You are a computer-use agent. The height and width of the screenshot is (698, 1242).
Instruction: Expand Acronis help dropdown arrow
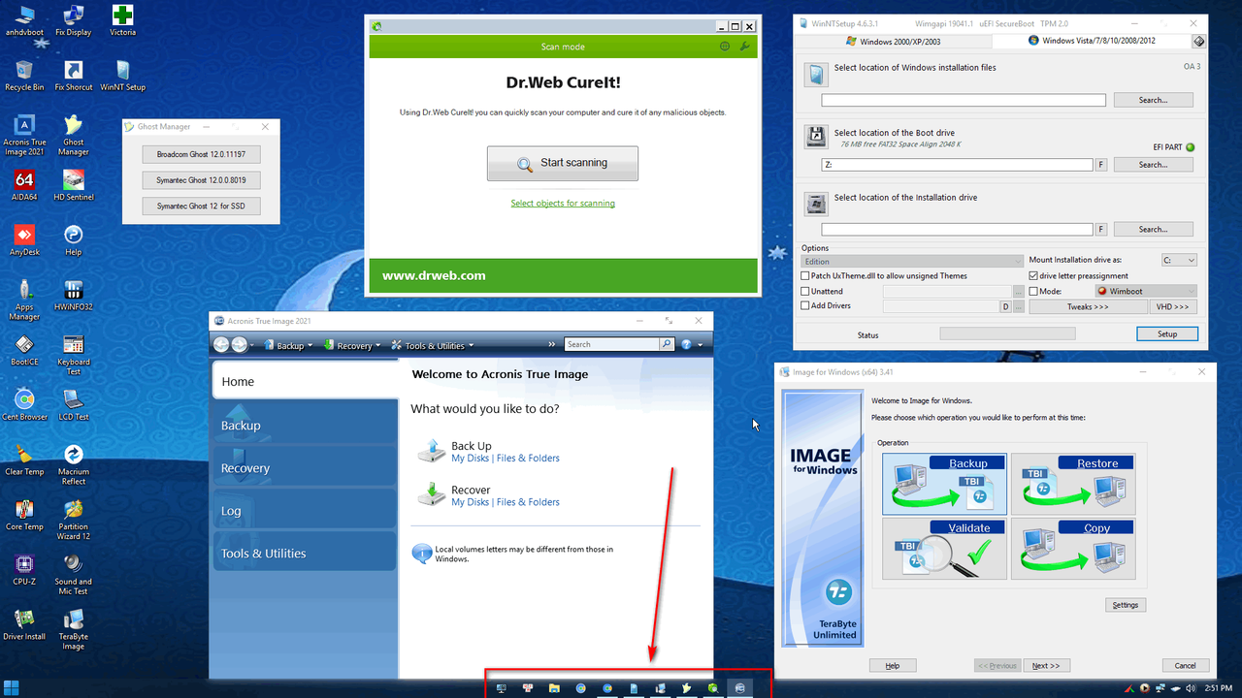point(699,345)
